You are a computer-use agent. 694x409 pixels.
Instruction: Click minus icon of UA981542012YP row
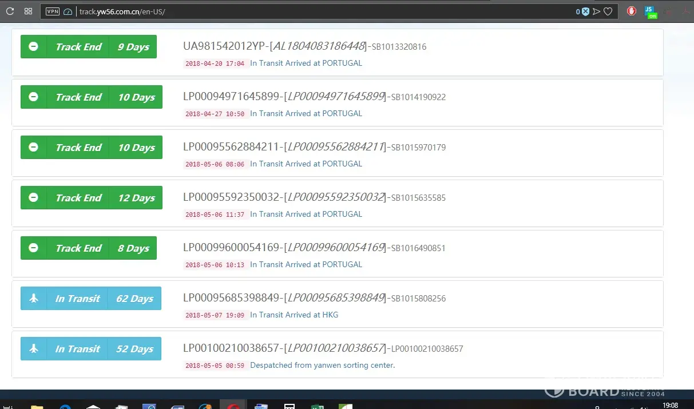click(34, 47)
